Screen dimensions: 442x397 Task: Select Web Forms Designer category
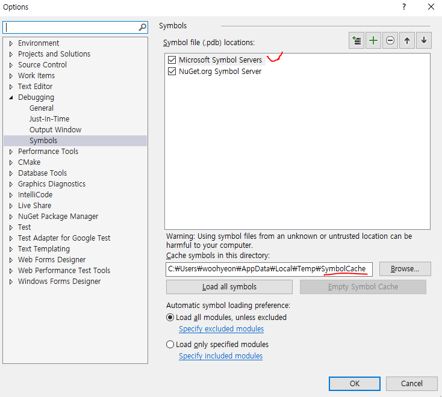coord(52,260)
